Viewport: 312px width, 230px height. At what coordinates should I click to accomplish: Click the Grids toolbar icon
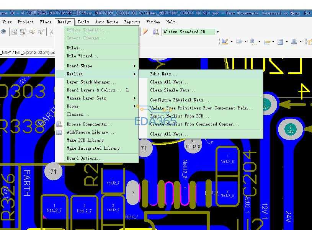point(294,42)
